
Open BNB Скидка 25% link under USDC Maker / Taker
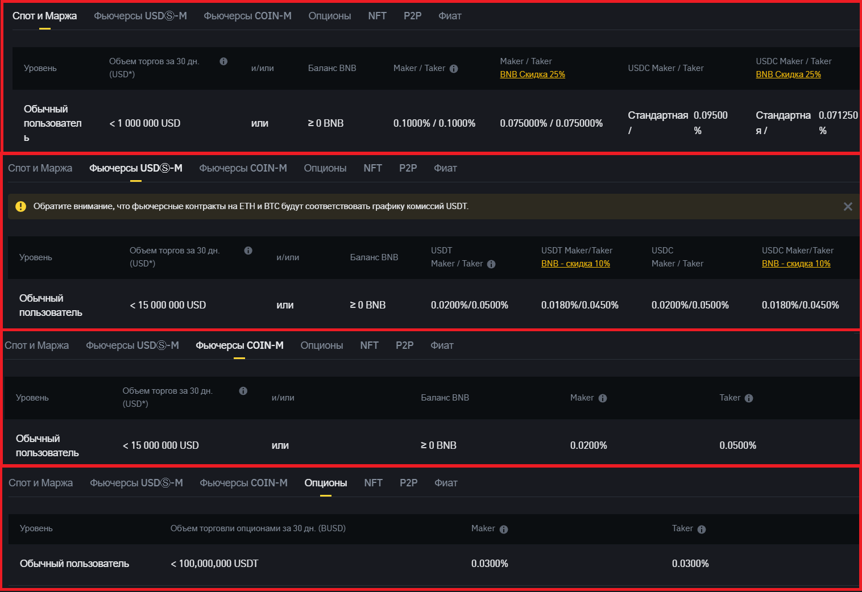click(788, 74)
